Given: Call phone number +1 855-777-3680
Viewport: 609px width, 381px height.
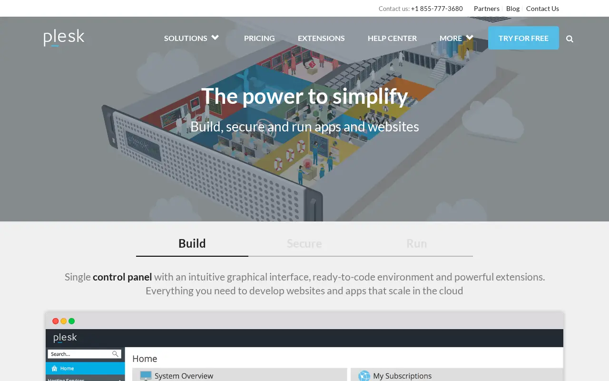Looking at the screenshot, I should click(437, 9).
